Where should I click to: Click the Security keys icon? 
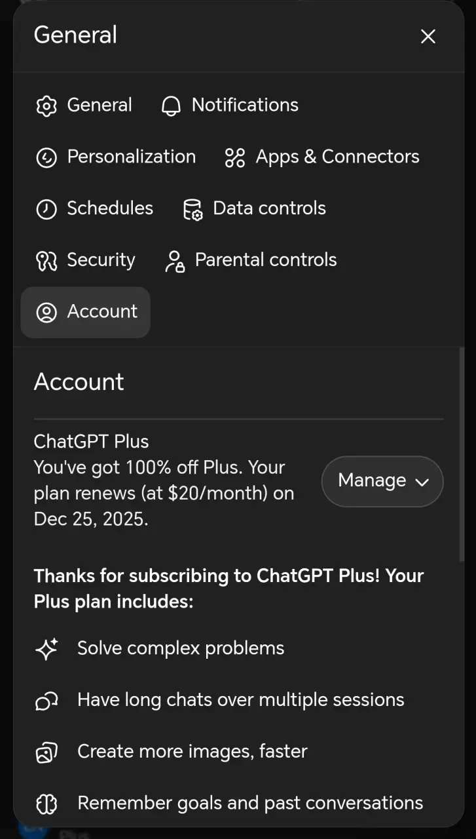coord(46,261)
